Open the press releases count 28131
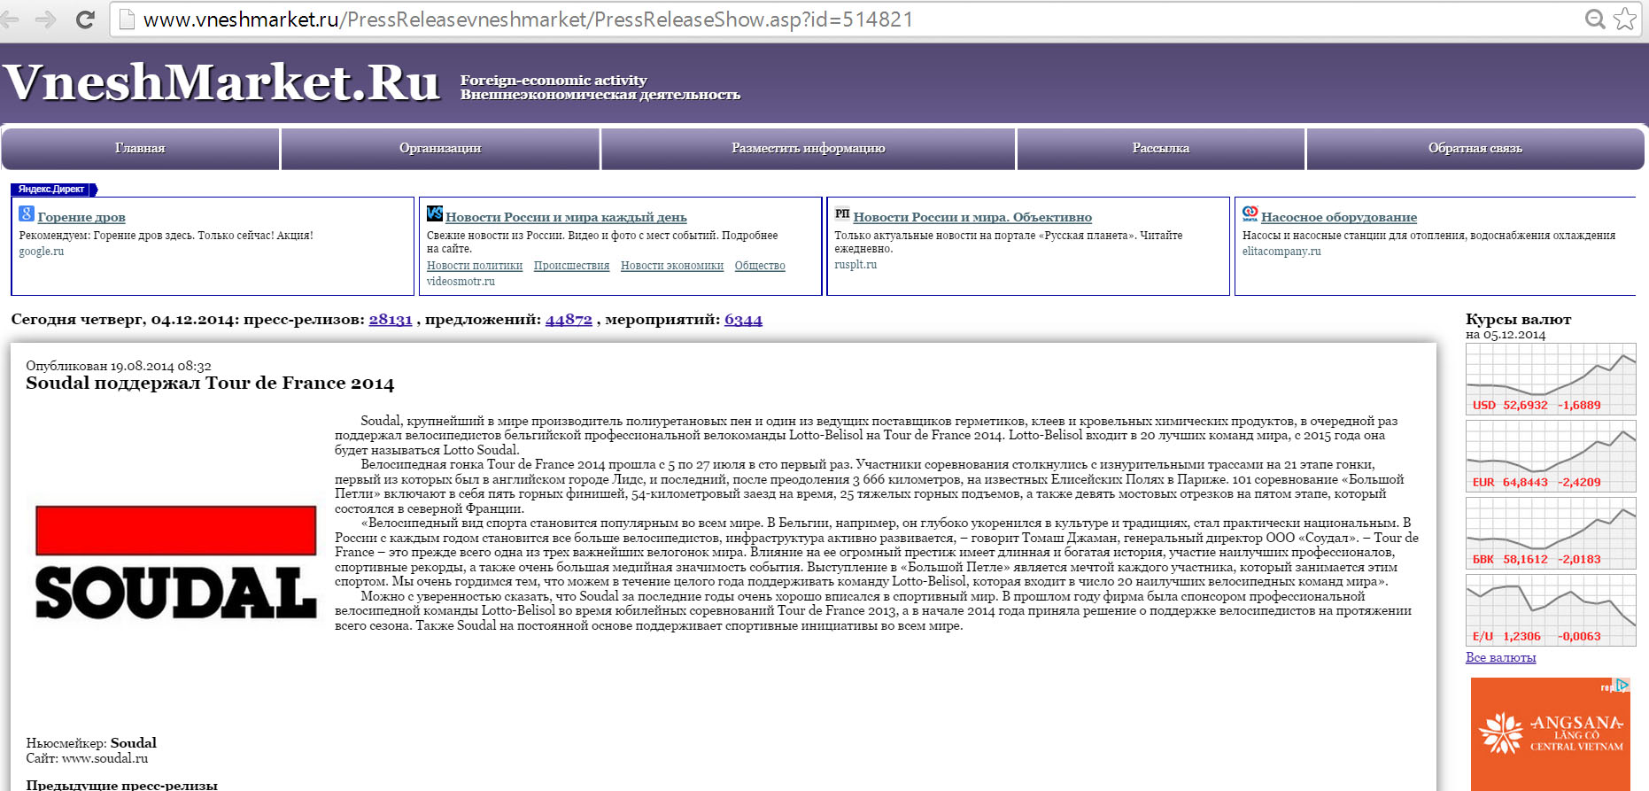 [x=391, y=320]
